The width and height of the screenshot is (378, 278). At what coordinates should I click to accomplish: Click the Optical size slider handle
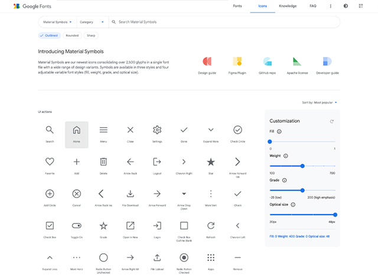coord(335,215)
